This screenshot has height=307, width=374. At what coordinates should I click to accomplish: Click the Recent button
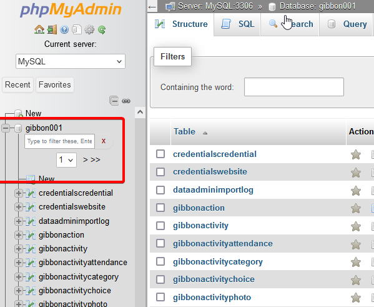pyautogui.click(x=17, y=84)
